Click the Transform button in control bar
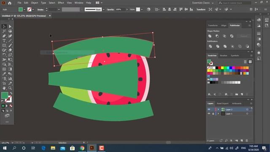 click(201, 9)
